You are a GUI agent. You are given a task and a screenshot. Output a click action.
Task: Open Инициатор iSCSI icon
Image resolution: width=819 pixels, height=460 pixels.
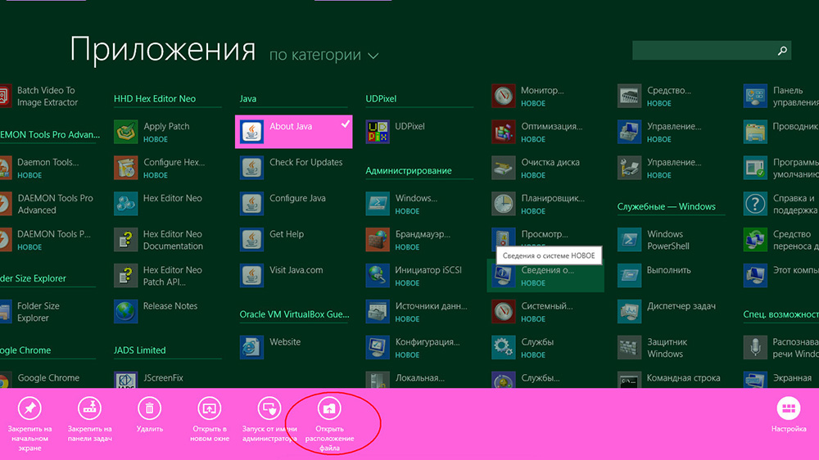tap(378, 276)
